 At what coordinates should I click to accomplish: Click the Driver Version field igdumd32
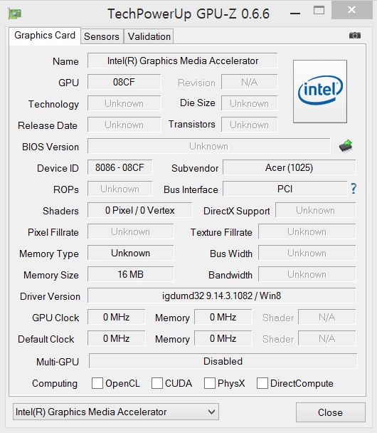222,296
